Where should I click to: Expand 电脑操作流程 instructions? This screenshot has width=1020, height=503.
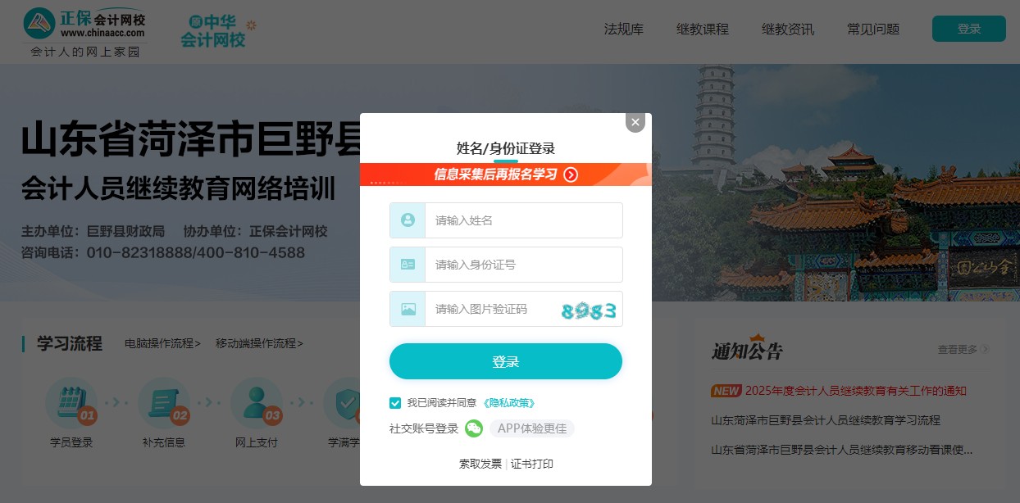click(162, 343)
